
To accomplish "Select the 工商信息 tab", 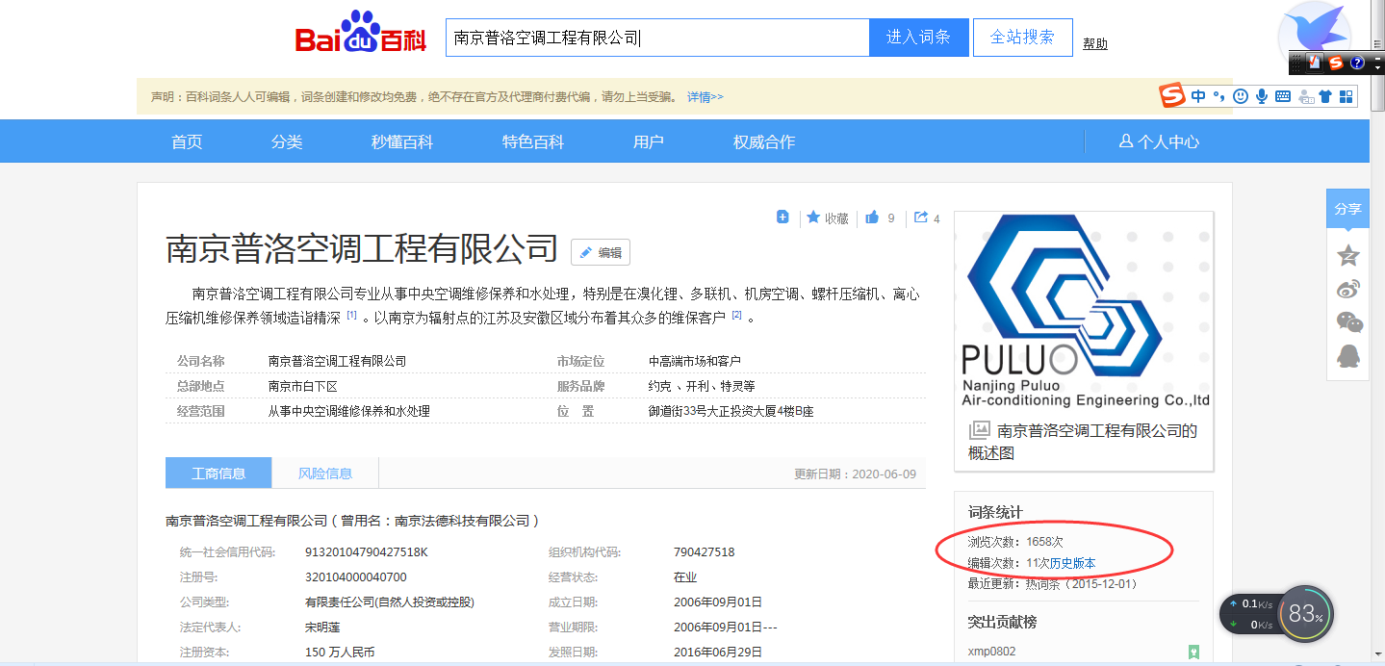I will pos(218,473).
